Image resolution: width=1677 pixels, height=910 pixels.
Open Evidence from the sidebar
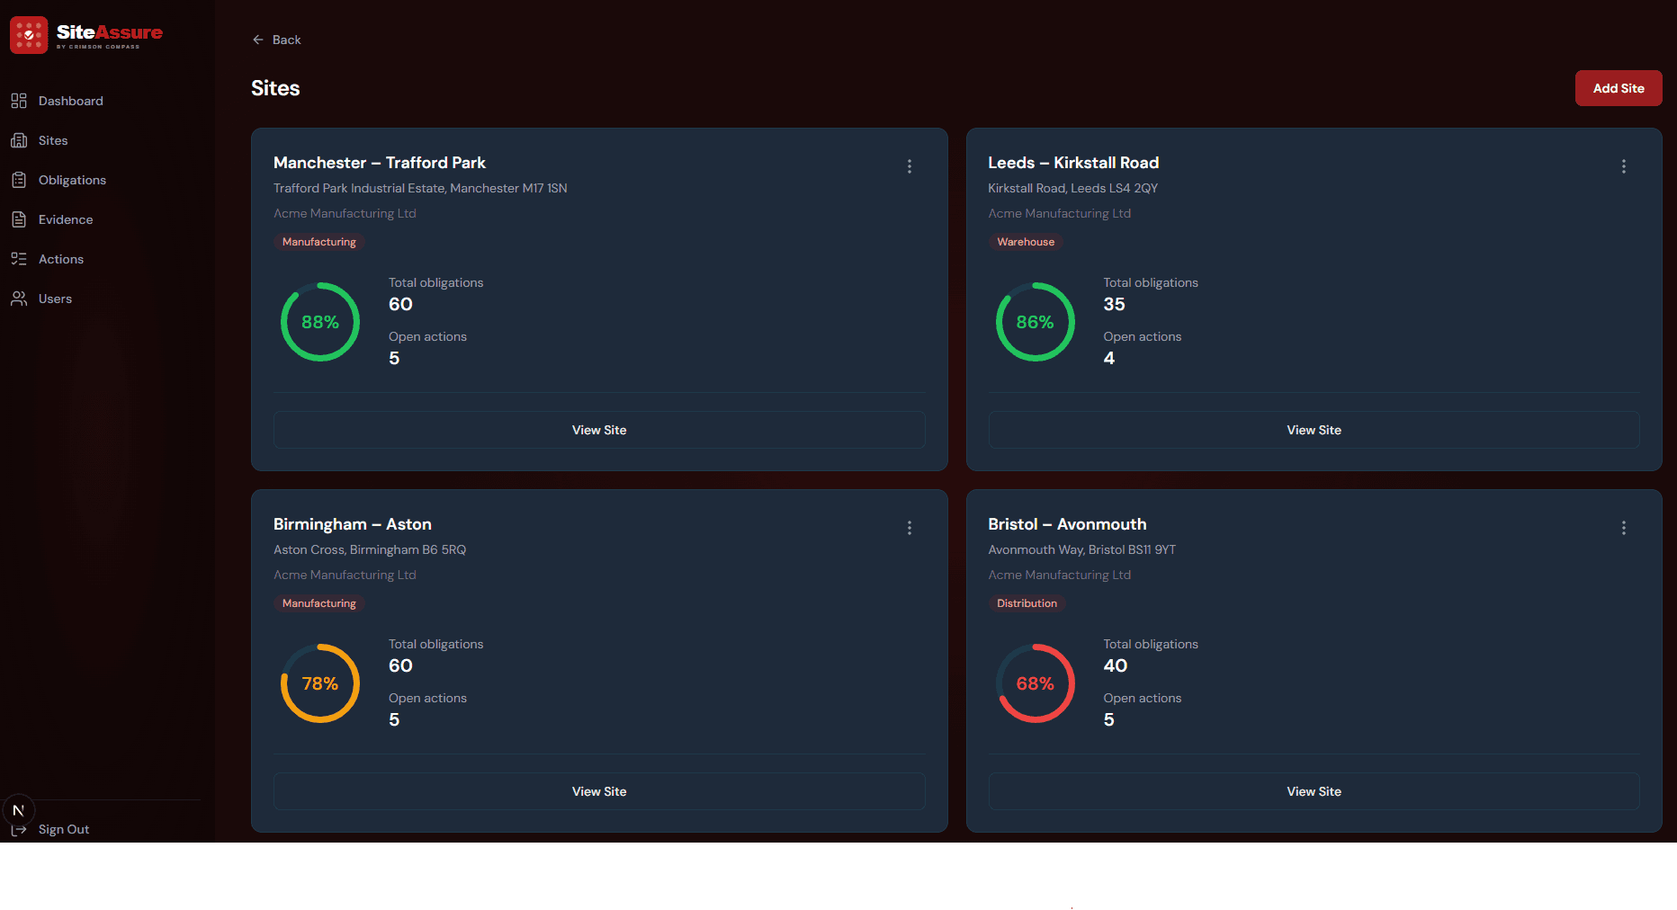point(66,219)
